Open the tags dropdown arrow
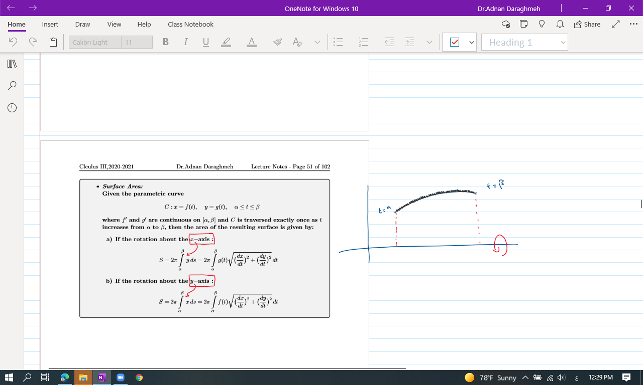 pyautogui.click(x=471, y=42)
